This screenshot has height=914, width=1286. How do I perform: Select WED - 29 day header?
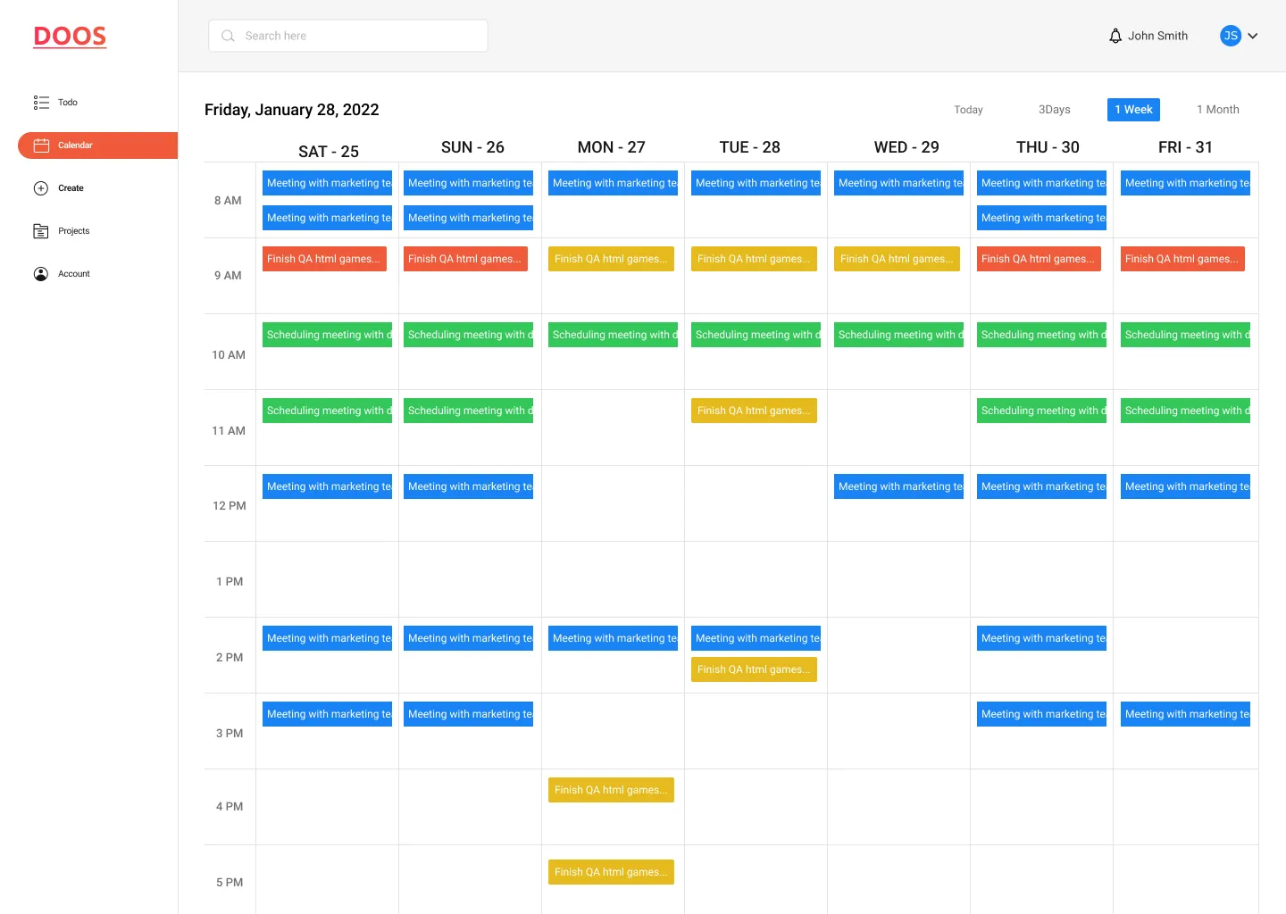[x=906, y=147]
